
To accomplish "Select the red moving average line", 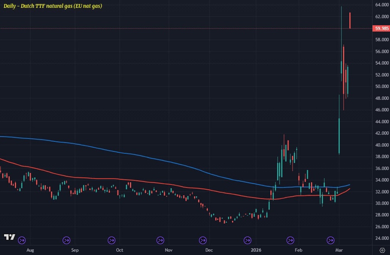I will [130, 179].
